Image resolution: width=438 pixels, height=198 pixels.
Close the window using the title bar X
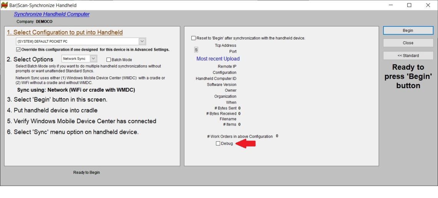(428, 5)
